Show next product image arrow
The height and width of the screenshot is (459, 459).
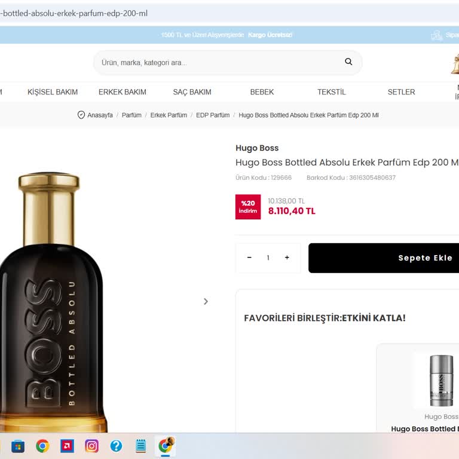206,301
